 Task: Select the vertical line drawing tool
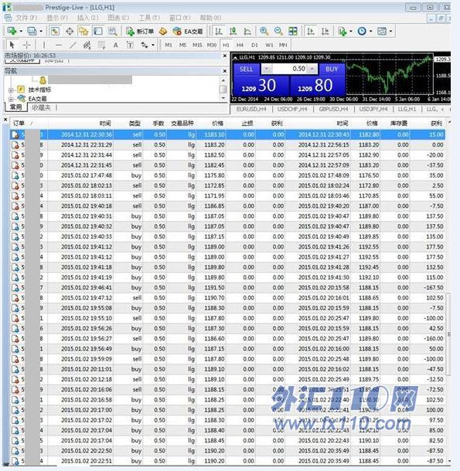(x=44, y=45)
